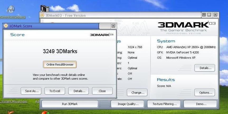Close 3DMark03 main window
Image resolution: width=228 pixels, height=114 pixels.
coord(215,15)
